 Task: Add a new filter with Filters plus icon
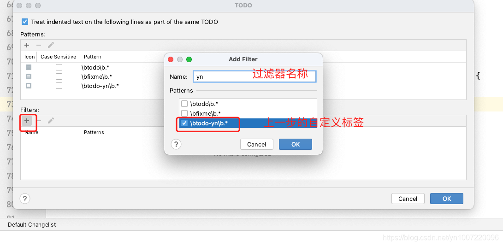tap(27, 121)
